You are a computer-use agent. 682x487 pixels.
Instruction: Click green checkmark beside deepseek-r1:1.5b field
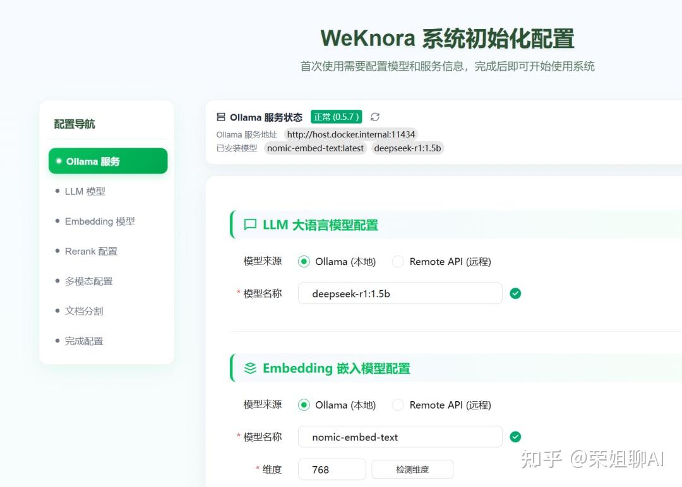pos(515,293)
